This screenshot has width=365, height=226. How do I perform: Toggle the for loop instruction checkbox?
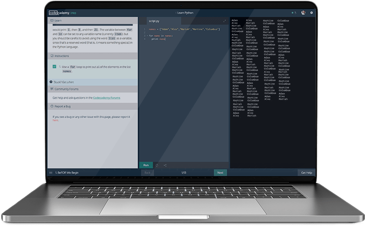[x=55, y=67]
